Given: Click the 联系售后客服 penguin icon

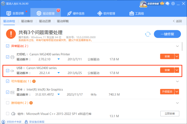Looking at the screenshot, I should (x=26, y=122).
